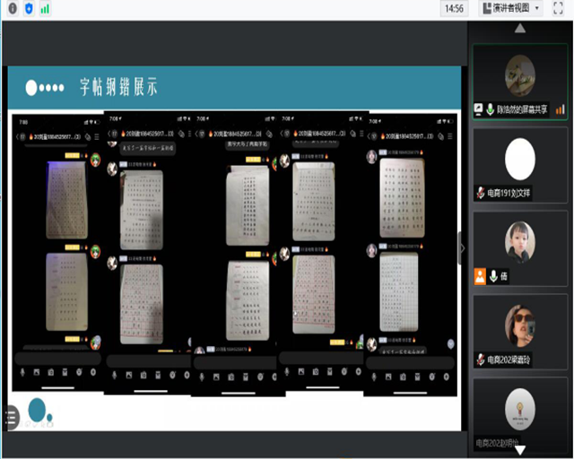Viewport: 574px width, 459px height.
Task: Click the blue security shield icon
Action: (x=29, y=8)
